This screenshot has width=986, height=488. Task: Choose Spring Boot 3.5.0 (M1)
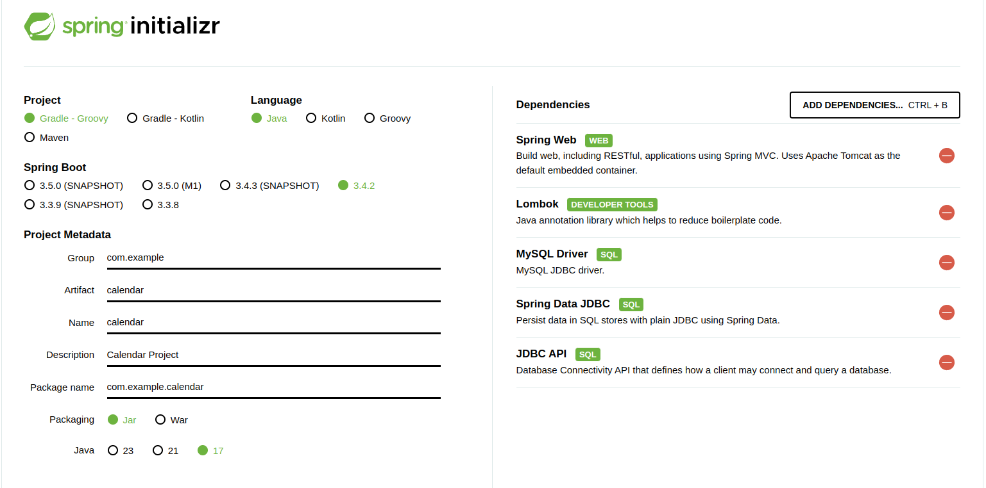(x=172, y=185)
